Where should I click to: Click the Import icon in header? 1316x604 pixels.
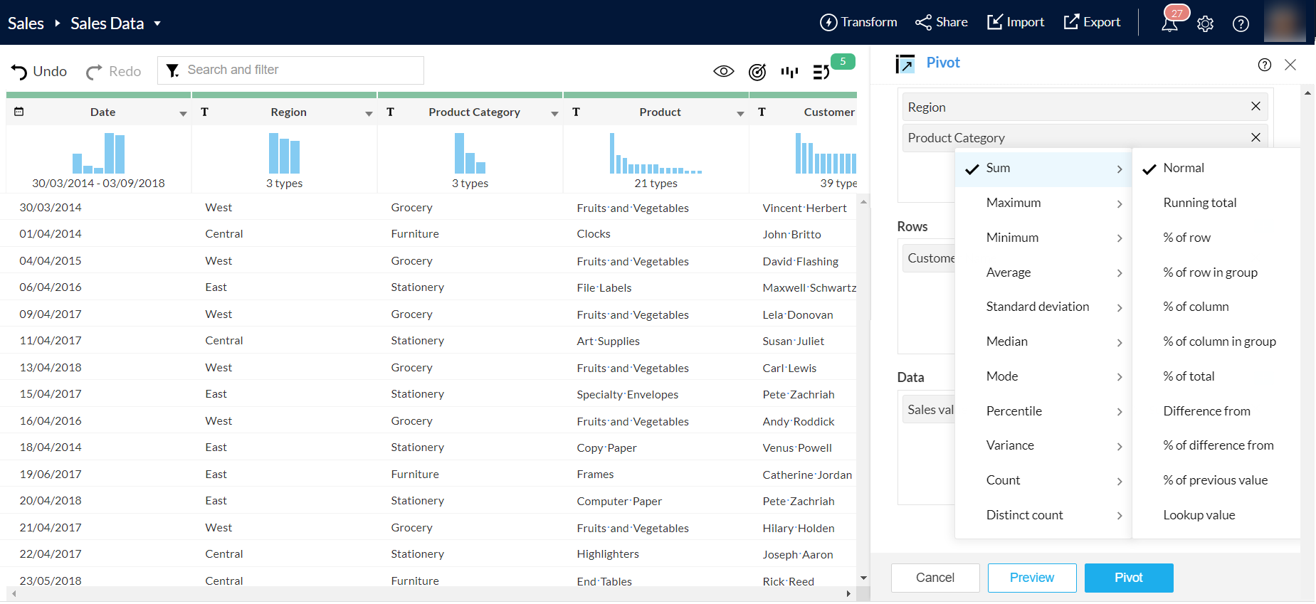coord(994,22)
